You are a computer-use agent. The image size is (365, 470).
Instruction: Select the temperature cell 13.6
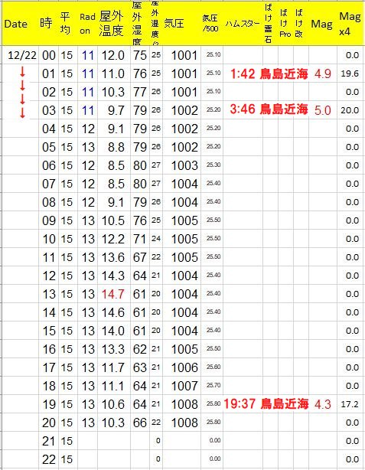(112, 257)
